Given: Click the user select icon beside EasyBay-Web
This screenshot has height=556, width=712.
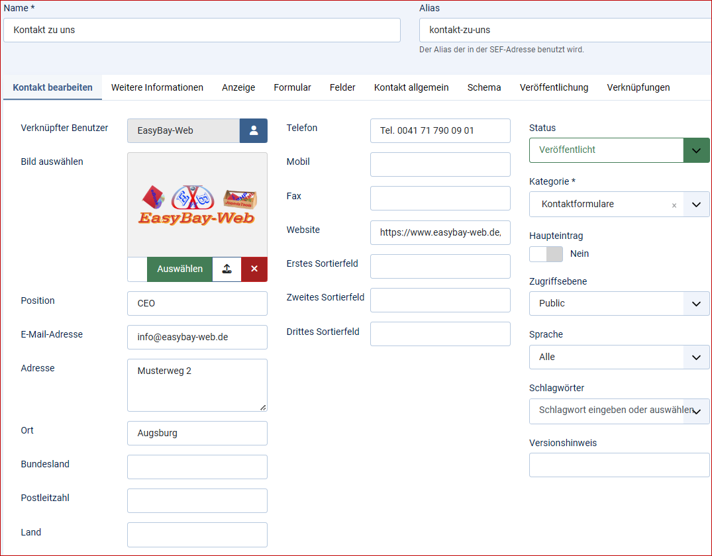Looking at the screenshot, I should 253,131.
